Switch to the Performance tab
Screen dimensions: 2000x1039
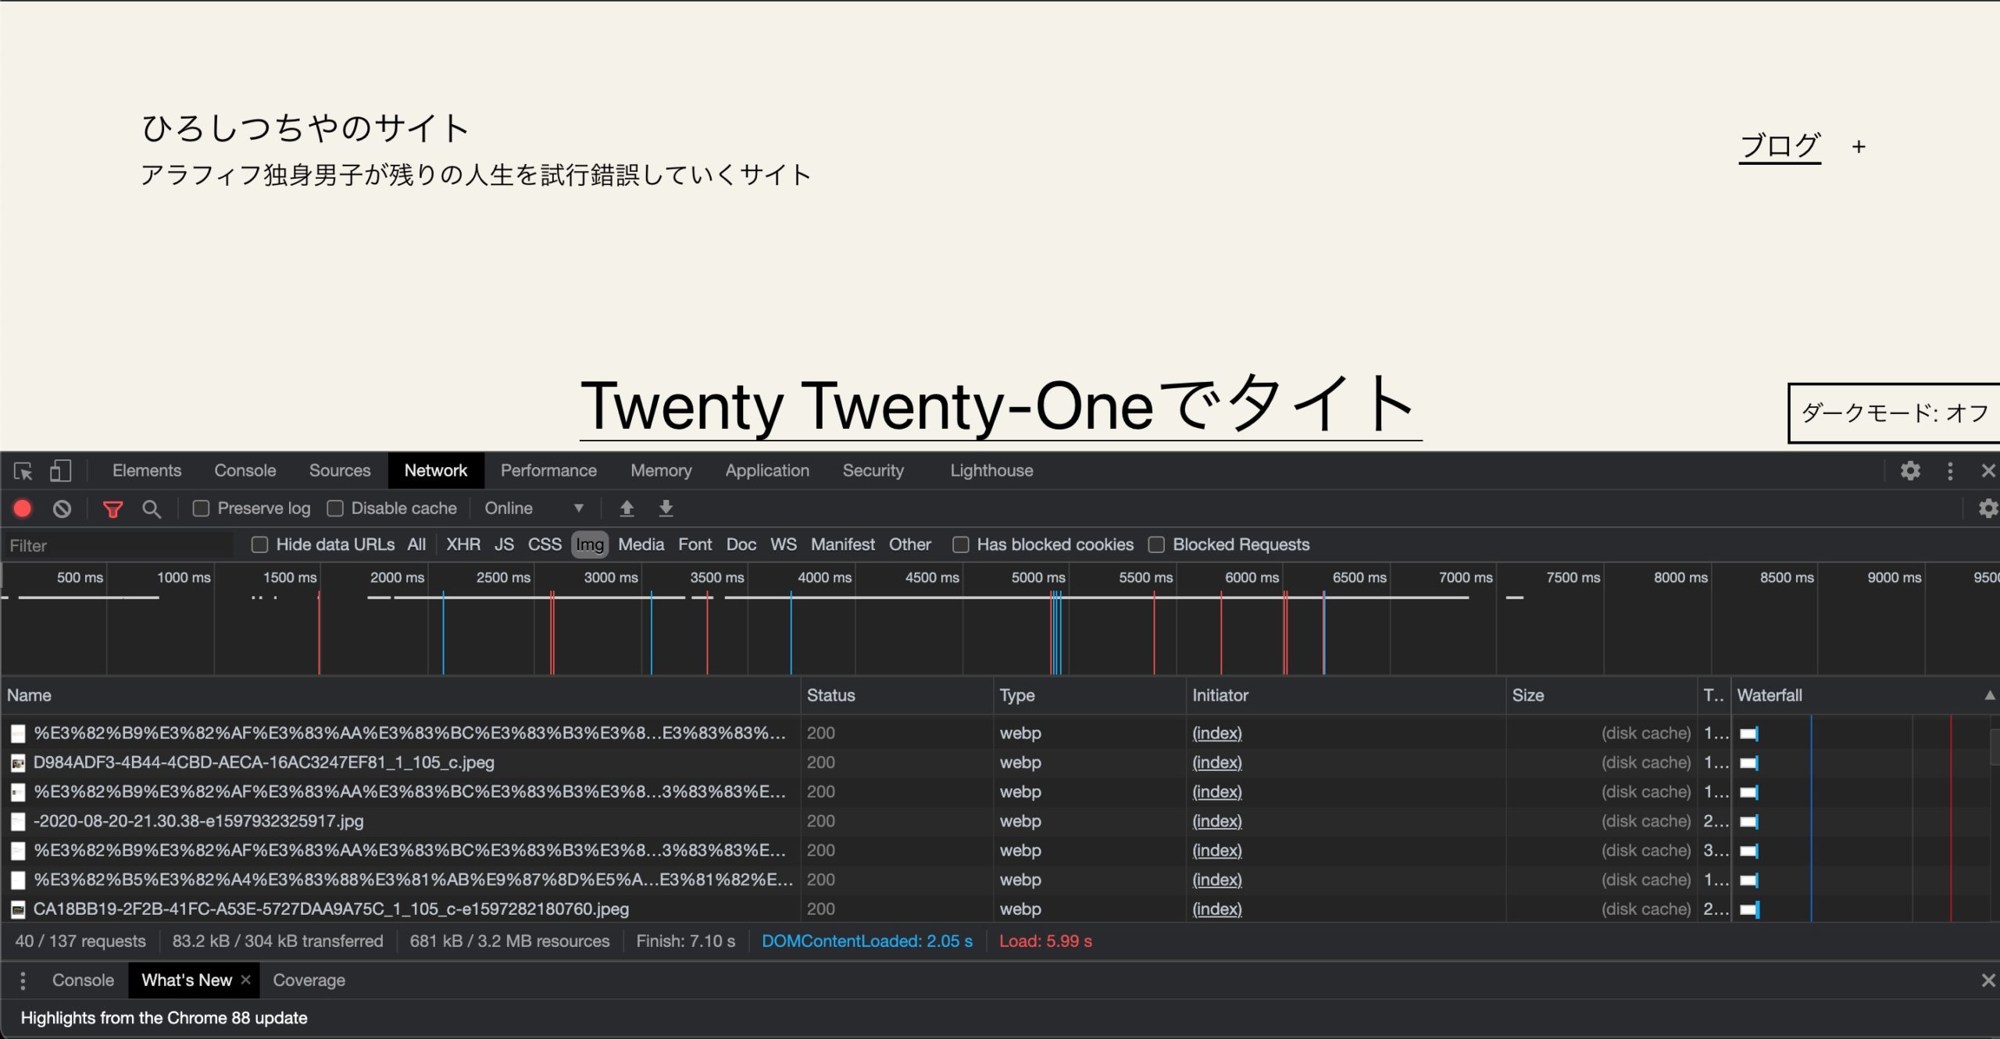click(x=548, y=471)
